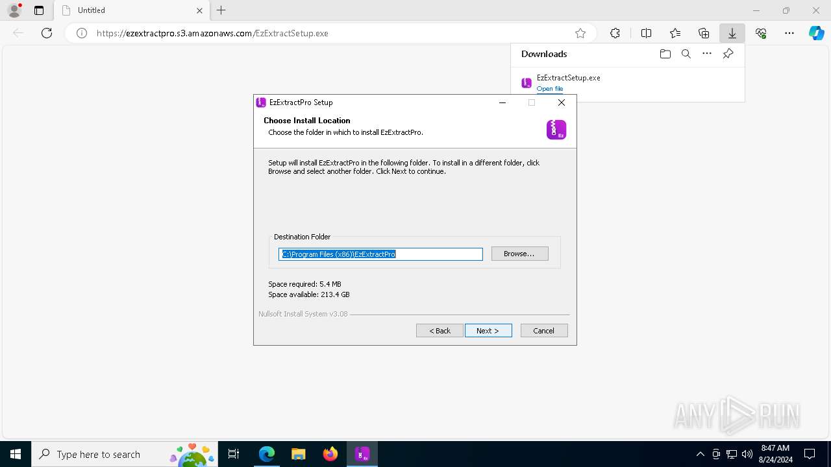Open the volume control in system tray
Viewport: 831px width, 467px height.
747,455
